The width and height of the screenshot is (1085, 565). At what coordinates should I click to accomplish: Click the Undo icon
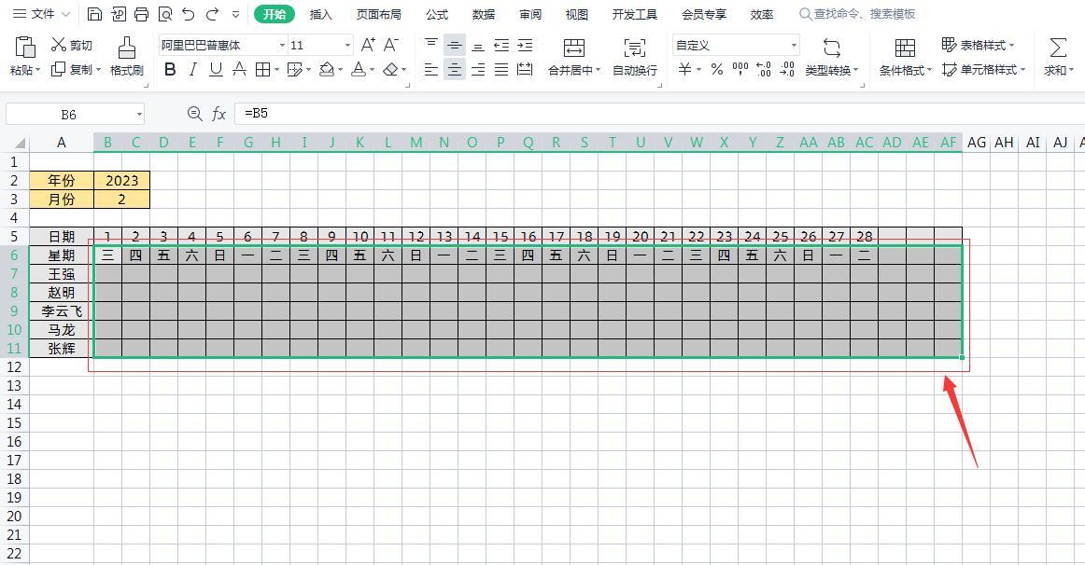[186, 13]
